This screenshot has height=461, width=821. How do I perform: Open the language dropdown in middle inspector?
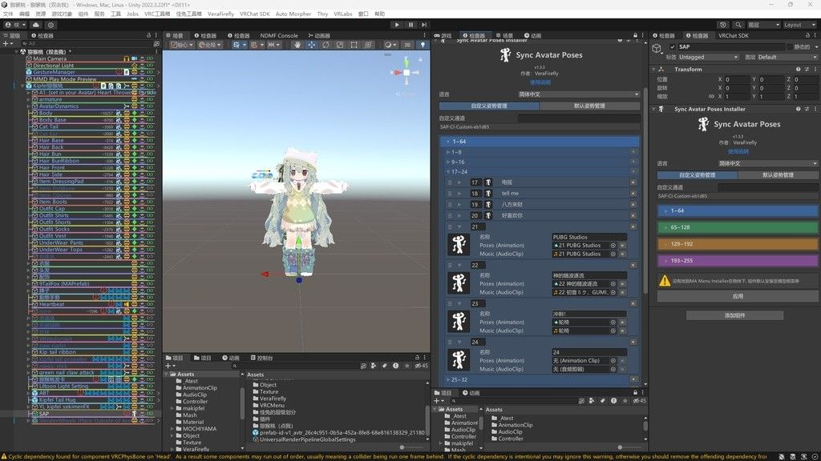579,94
